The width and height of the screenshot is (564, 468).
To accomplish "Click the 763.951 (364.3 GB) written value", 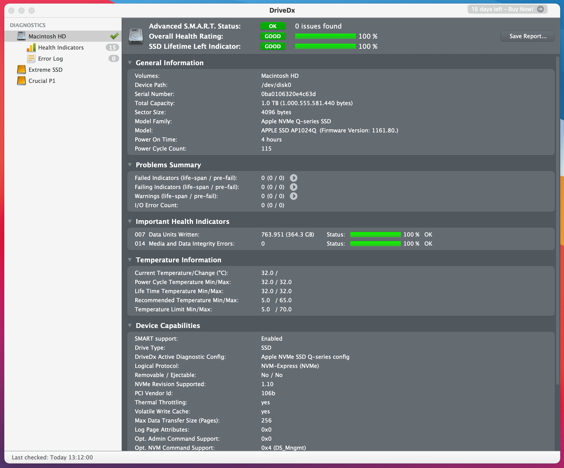I will coord(288,235).
